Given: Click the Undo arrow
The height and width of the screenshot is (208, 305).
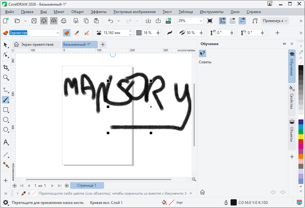Looking at the screenshot, I should pyautogui.click(x=111, y=21).
